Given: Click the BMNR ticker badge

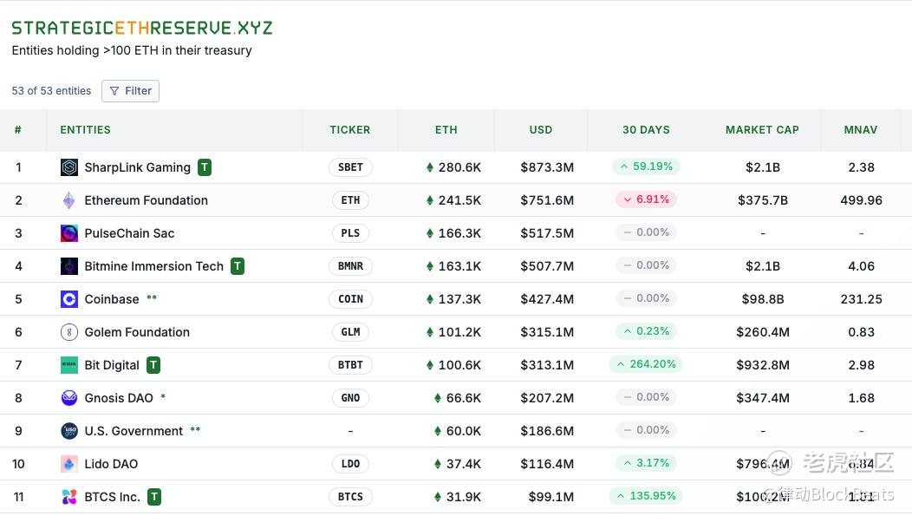Looking at the screenshot, I should click(x=350, y=266).
